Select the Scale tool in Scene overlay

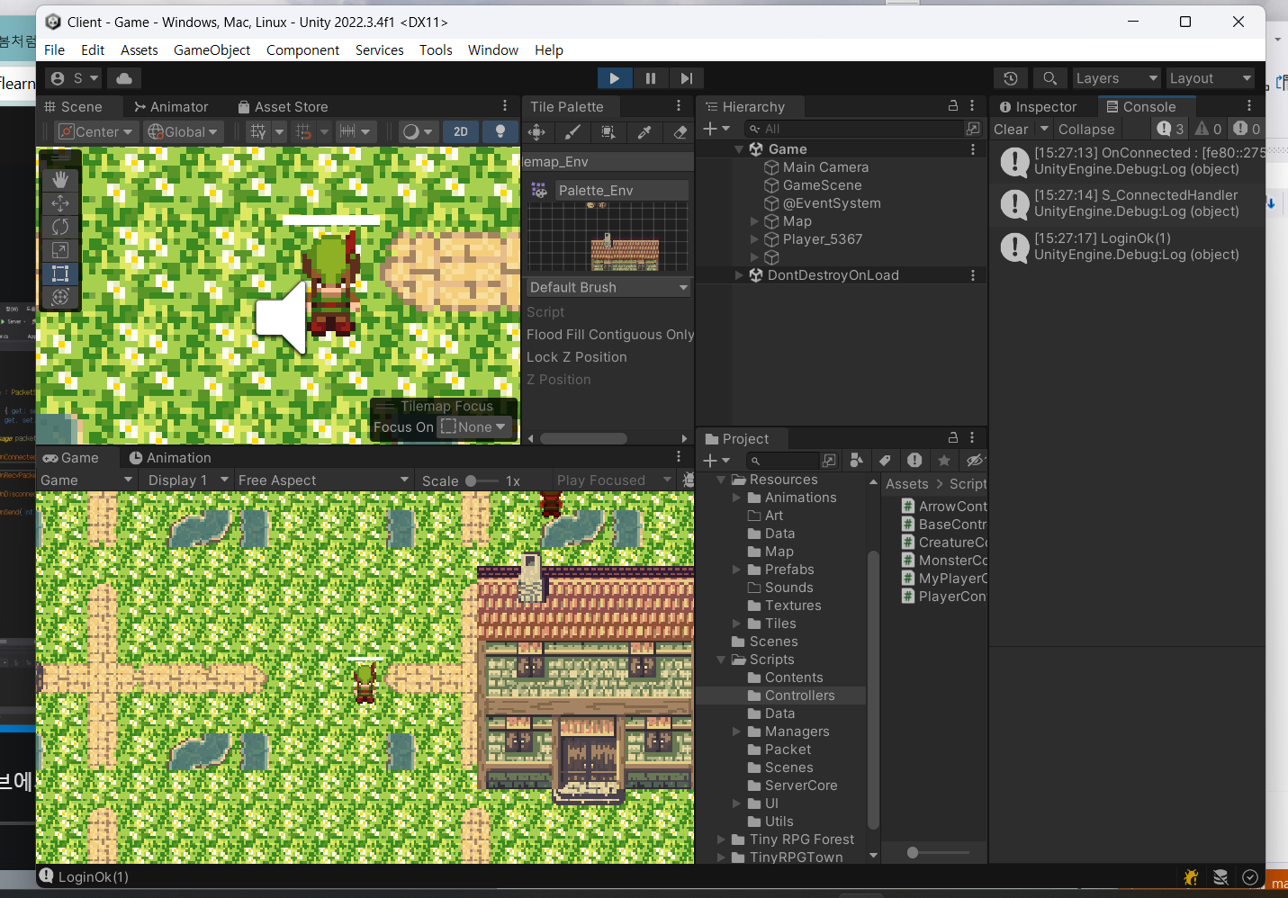click(x=60, y=250)
